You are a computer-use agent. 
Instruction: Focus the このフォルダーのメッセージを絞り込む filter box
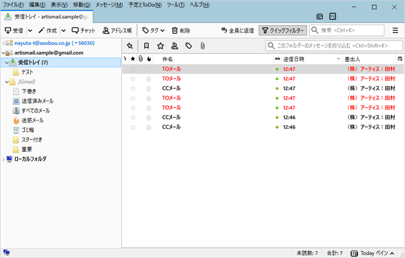point(334,46)
